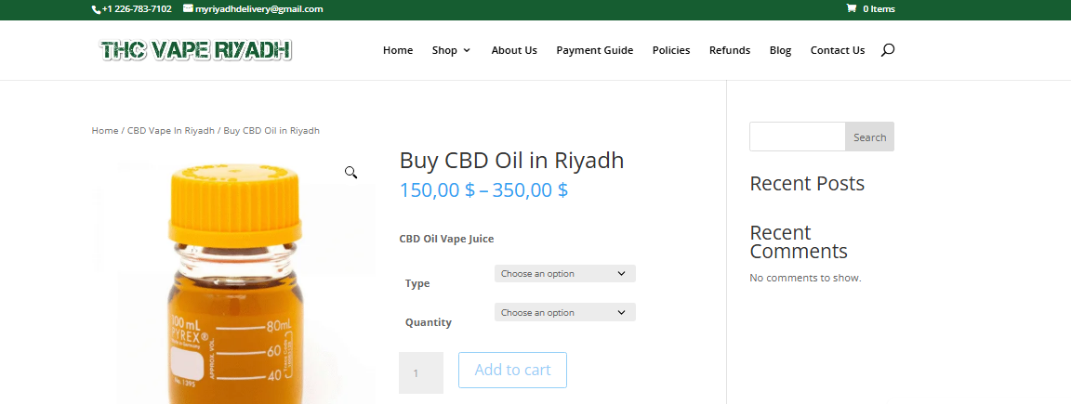Open the Quantity options dropdown
This screenshot has height=404, width=1071.
coord(564,313)
